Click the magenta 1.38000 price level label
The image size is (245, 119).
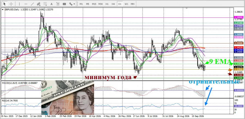tap(238, 17)
